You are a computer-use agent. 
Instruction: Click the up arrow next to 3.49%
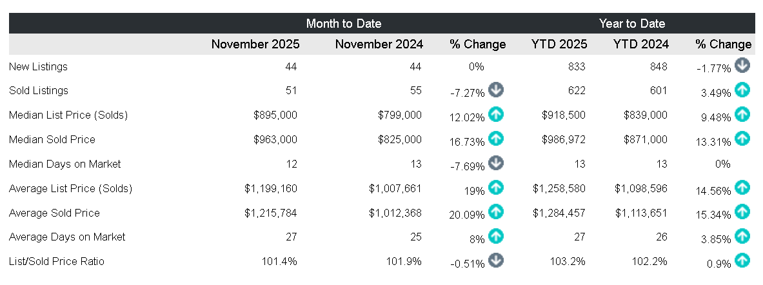[x=742, y=90]
